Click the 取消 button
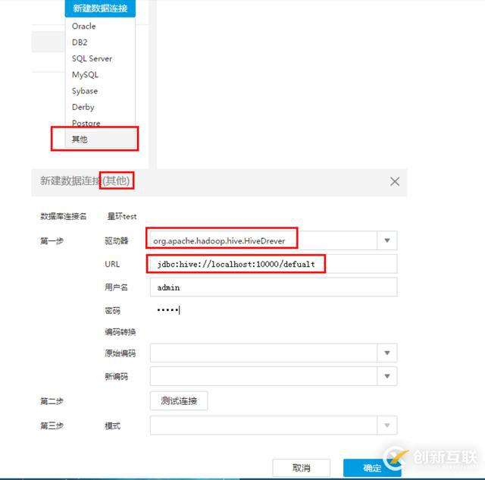The width and height of the screenshot is (485, 480). click(x=302, y=468)
